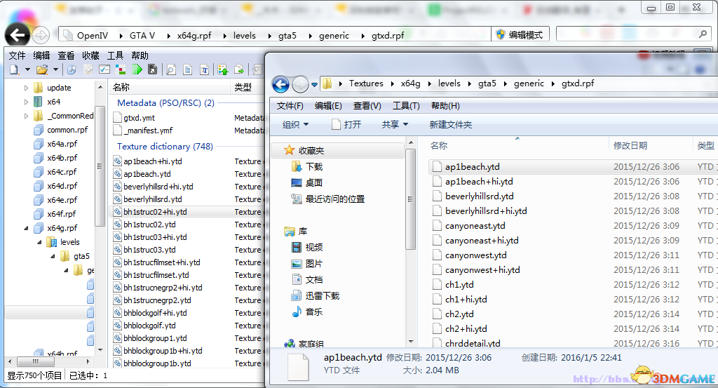Open OpenIV 编辑 menu

coord(41,55)
